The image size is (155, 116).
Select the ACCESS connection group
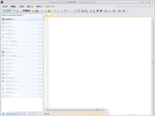pyautogui.click(x=22, y=19)
